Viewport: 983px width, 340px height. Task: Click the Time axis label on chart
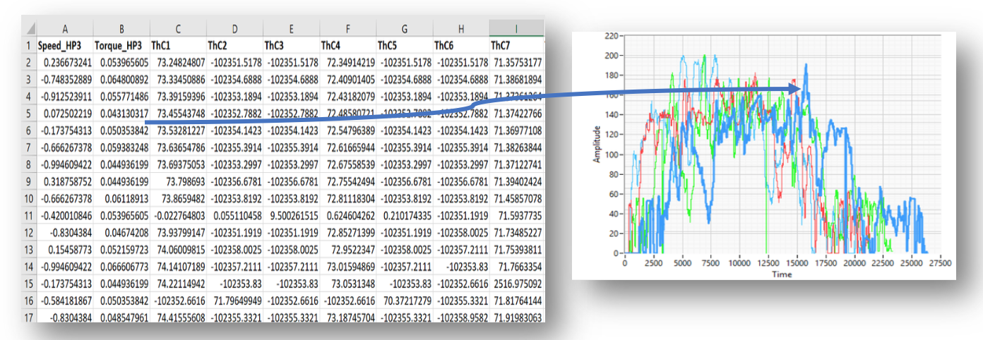pyautogui.click(x=782, y=274)
